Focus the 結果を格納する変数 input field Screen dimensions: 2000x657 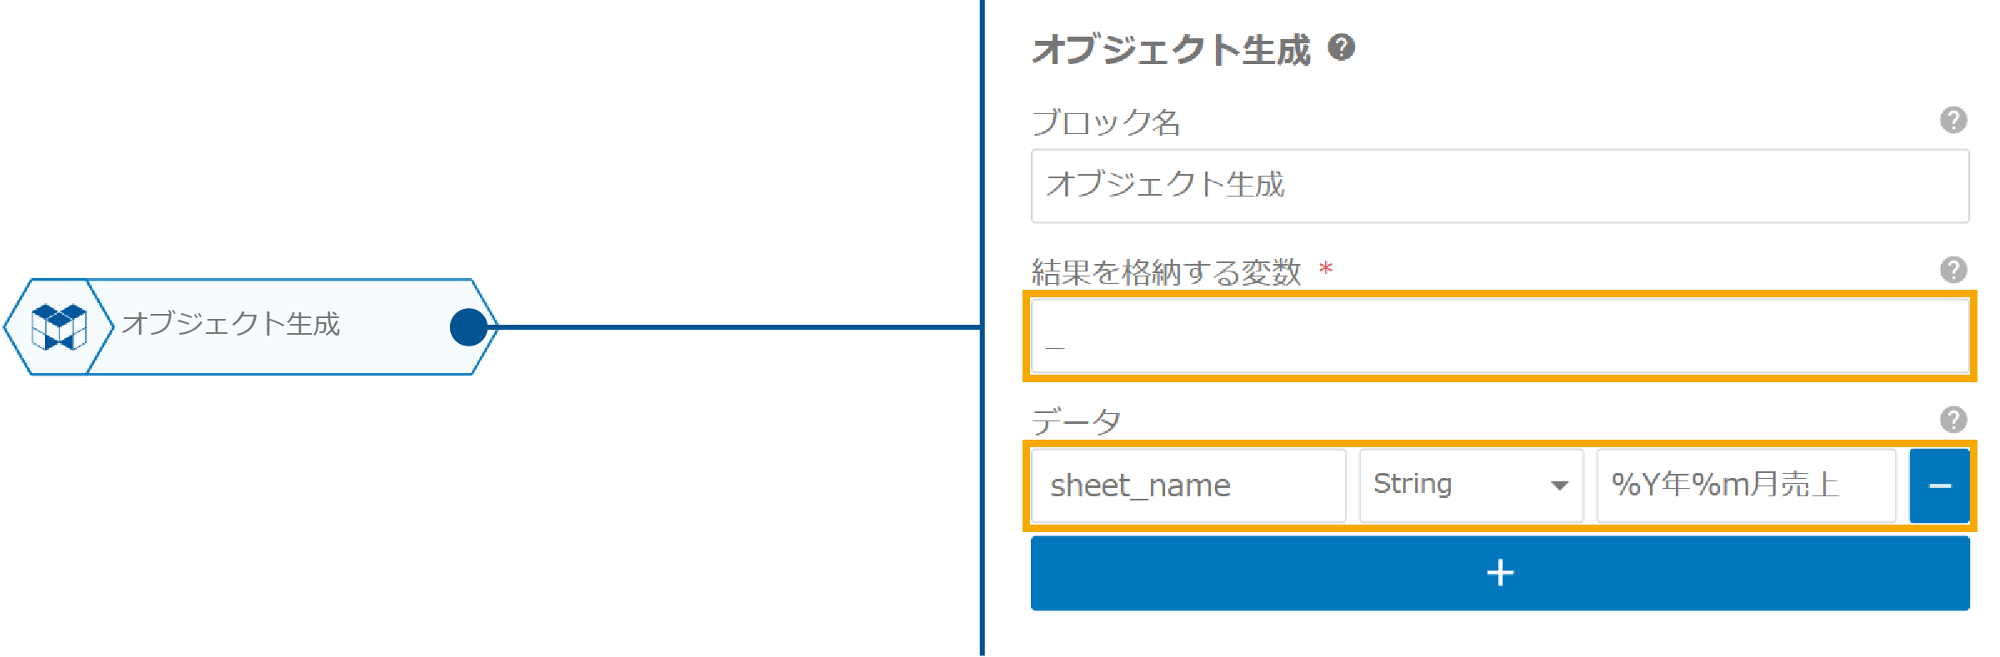1500,336
